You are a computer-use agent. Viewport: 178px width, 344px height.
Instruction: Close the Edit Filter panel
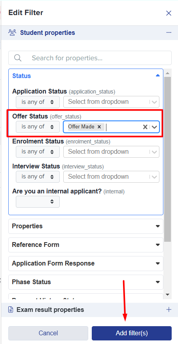point(169,13)
